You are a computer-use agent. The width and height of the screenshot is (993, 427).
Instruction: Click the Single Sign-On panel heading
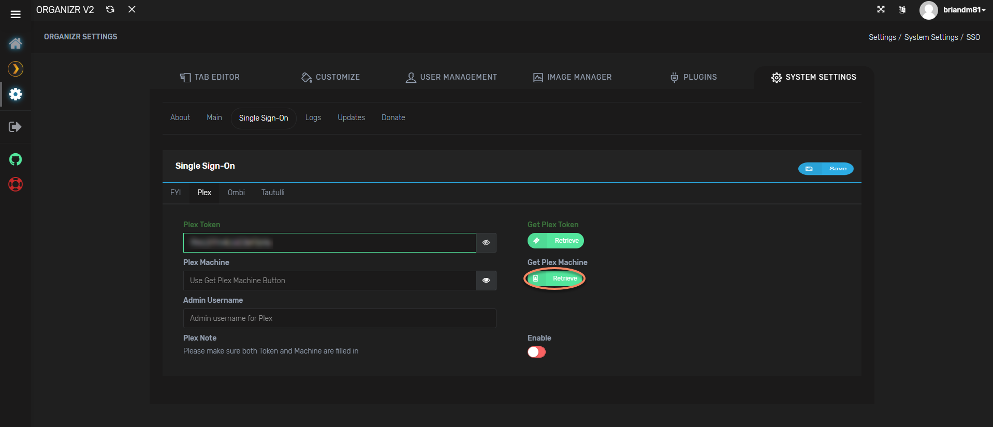pyautogui.click(x=205, y=166)
